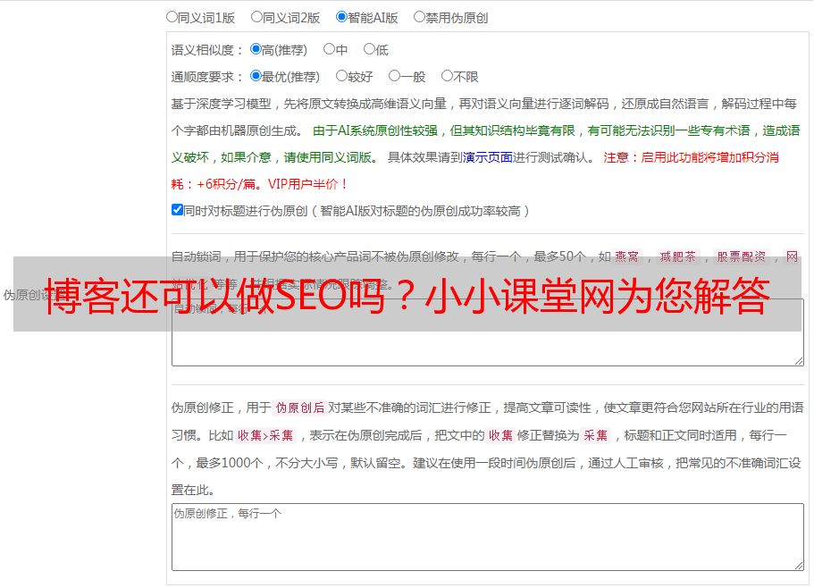Click the 语义相似度： label

[x=207, y=50]
